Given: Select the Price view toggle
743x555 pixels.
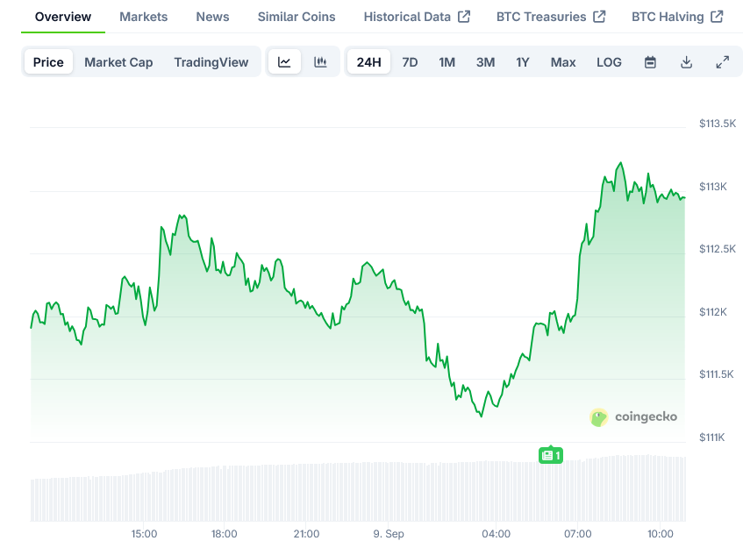Looking at the screenshot, I should click(x=48, y=62).
